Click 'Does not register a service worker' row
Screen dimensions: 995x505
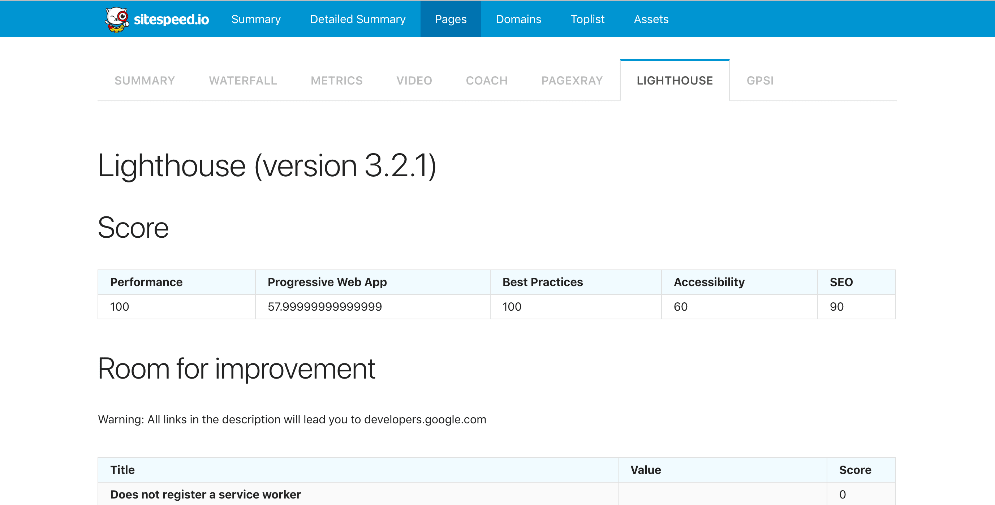pos(206,495)
